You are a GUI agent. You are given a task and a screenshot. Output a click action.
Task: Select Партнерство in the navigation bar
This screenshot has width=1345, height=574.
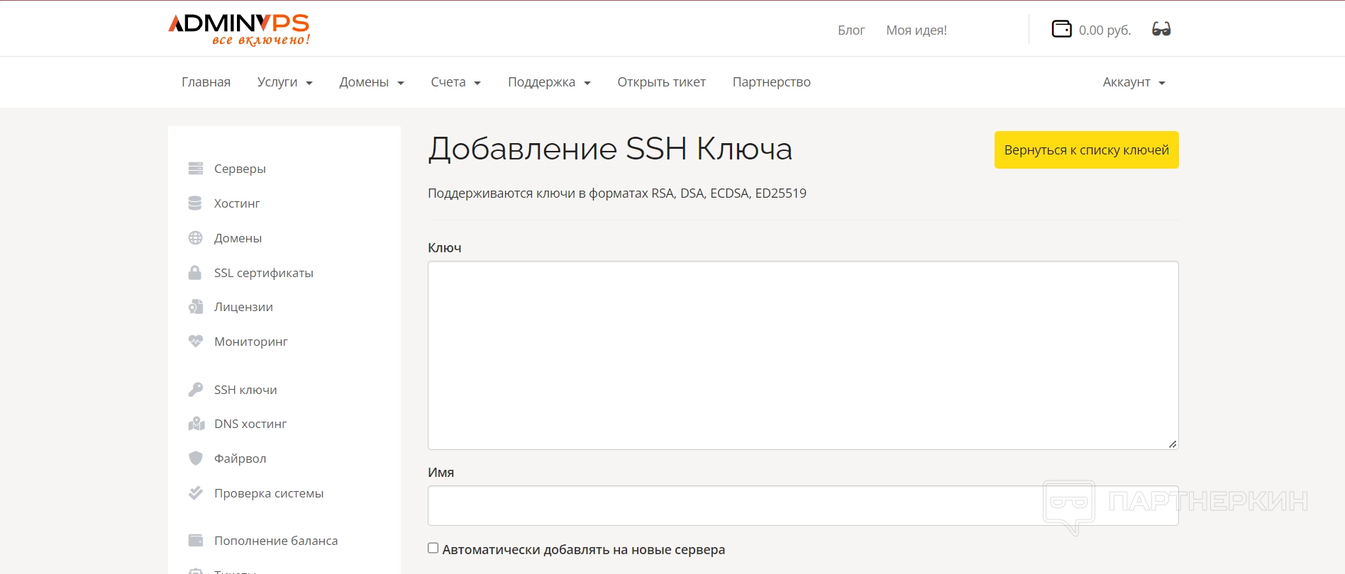click(x=771, y=82)
